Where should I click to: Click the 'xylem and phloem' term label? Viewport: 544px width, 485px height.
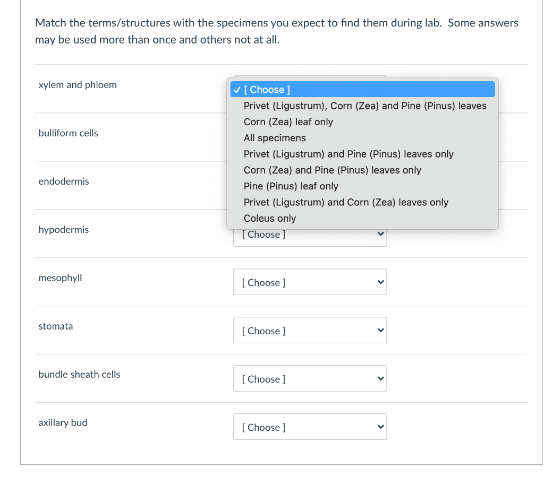click(x=78, y=85)
